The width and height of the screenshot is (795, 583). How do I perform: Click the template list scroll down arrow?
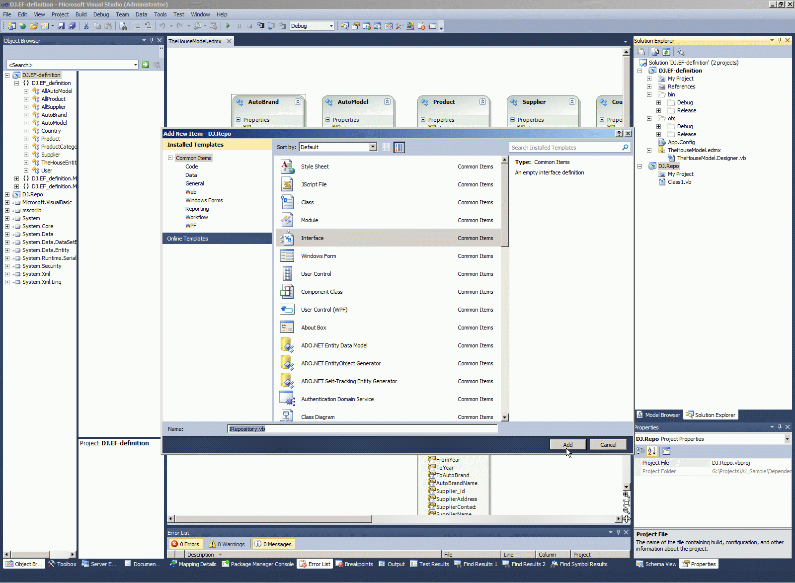point(505,417)
